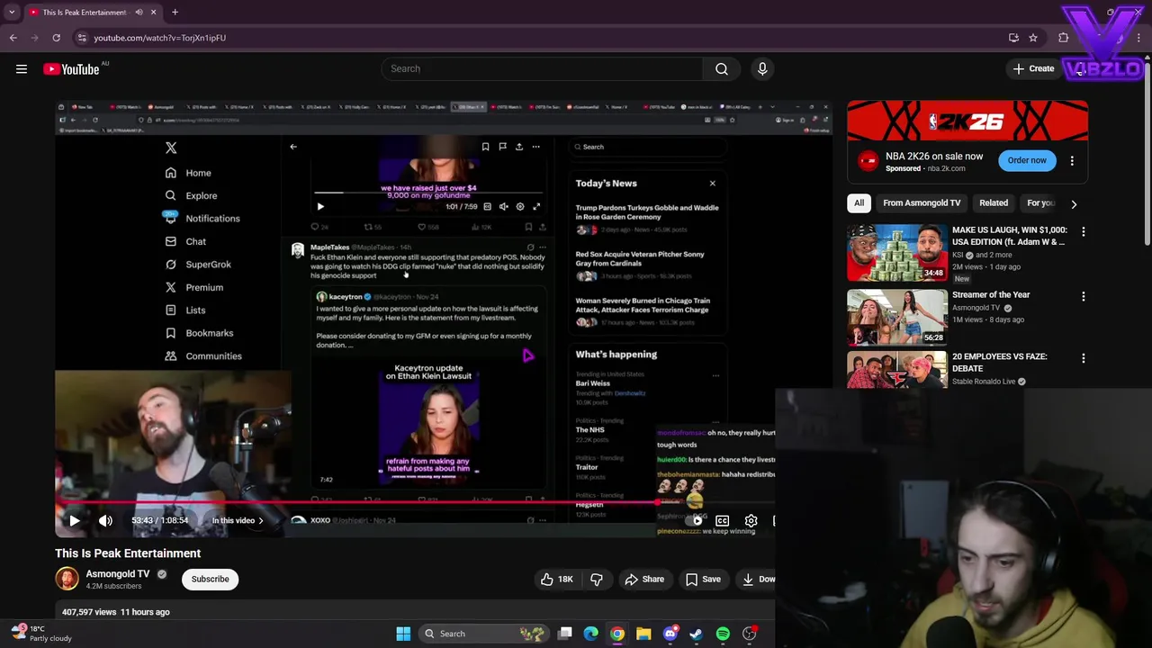View site information icon in address bar

point(82,38)
